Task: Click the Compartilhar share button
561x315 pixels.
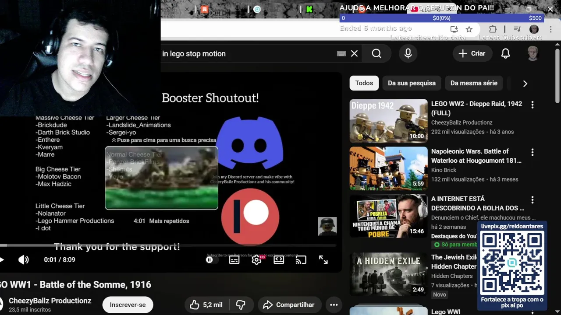Action: pyautogui.click(x=289, y=304)
